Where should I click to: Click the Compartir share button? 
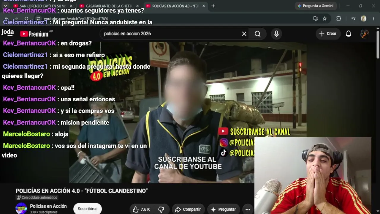coord(188,209)
